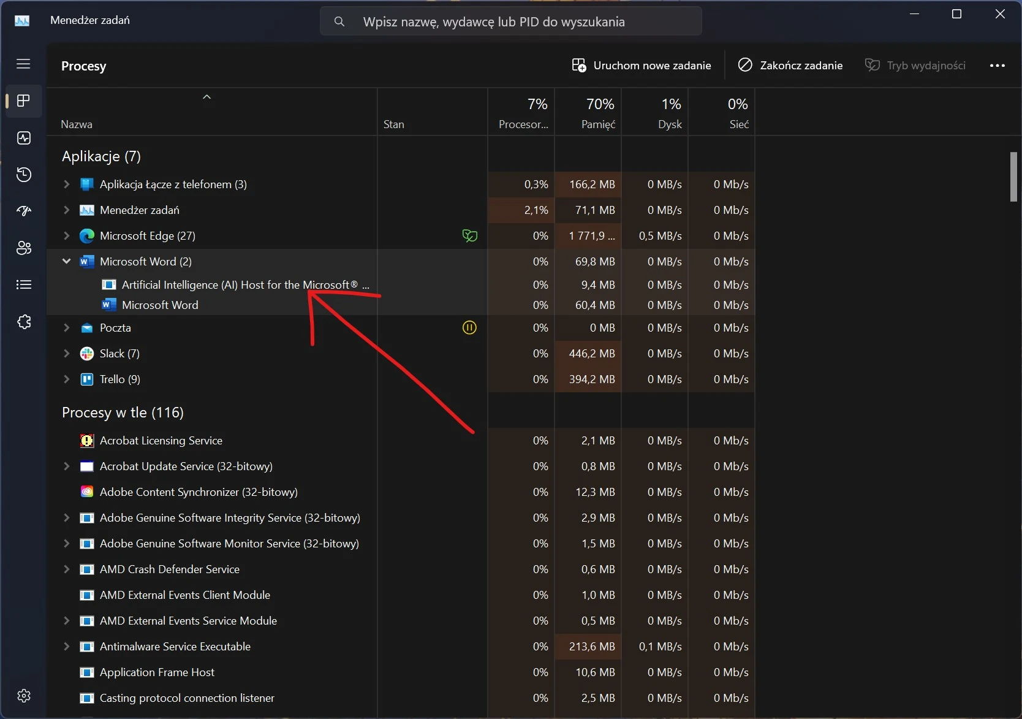Click the Adobe Content Synchronizer icon
Screen dimensions: 1022x719
[x=87, y=492]
